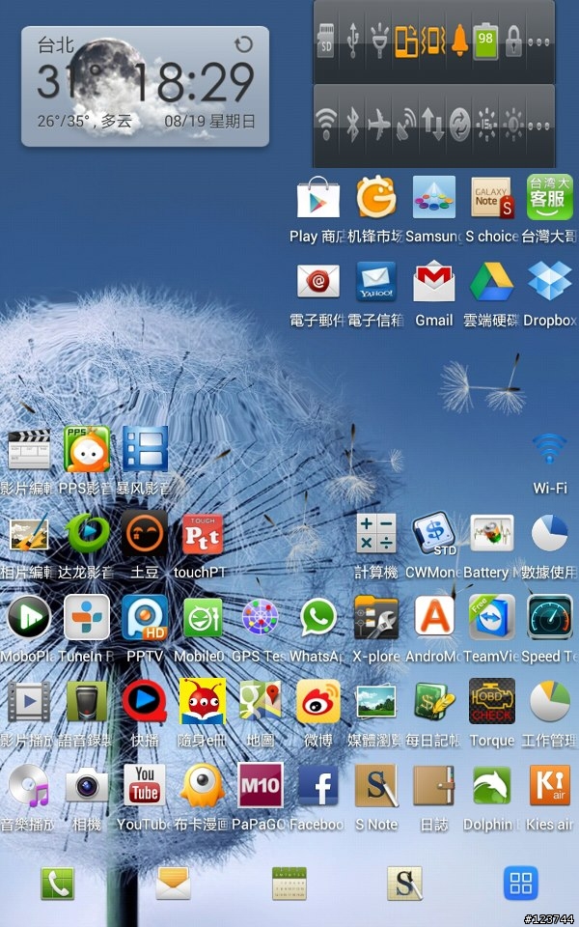The height and width of the screenshot is (927, 579).
Task: Toggle mobile data arrows in the widget
Action: [x=433, y=126]
